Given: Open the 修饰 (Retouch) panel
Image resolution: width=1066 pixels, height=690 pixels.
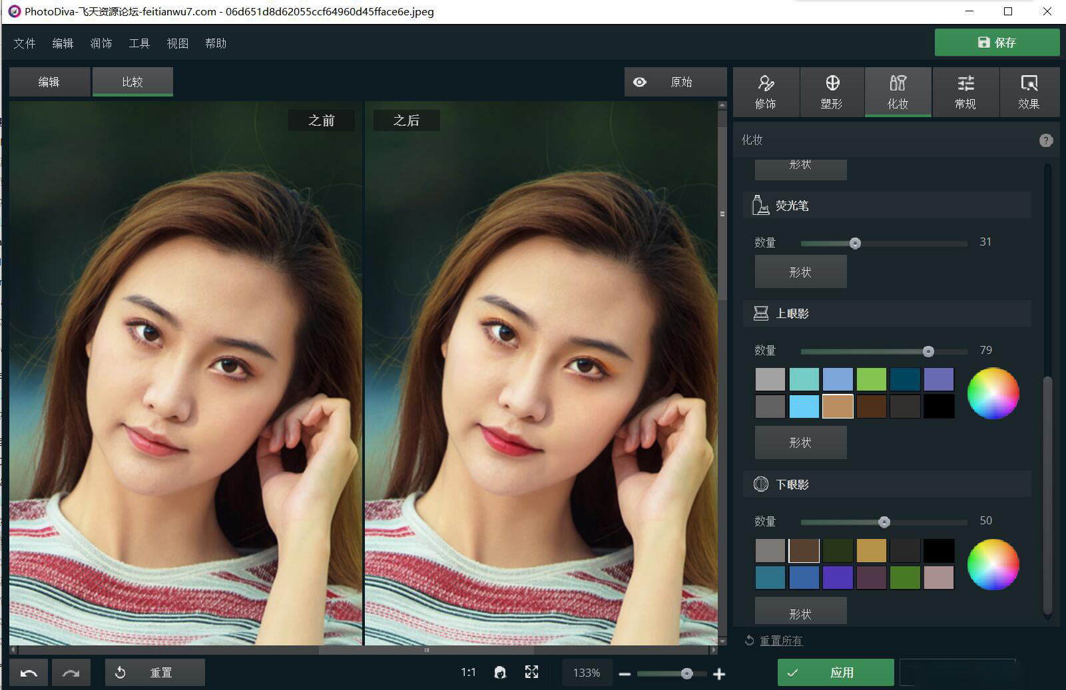Looking at the screenshot, I should 765,92.
